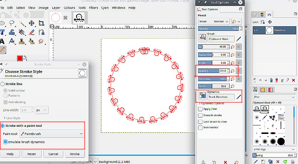Click the Stroke button
The height and width of the screenshot is (164, 298).
pyautogui.click(x=74, y=154)
